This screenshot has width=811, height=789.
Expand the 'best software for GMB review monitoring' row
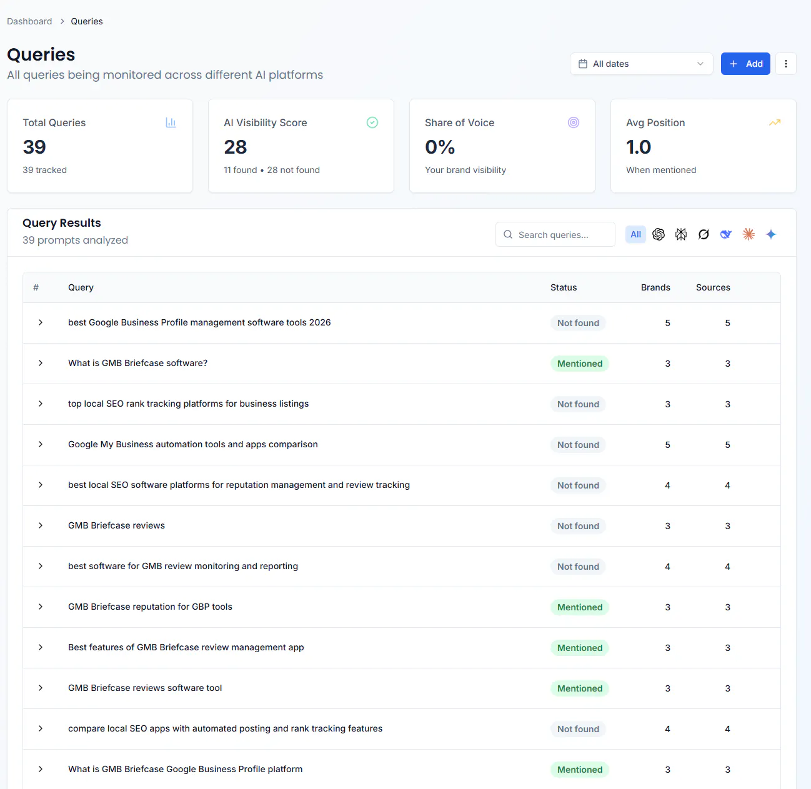(41, 566)
